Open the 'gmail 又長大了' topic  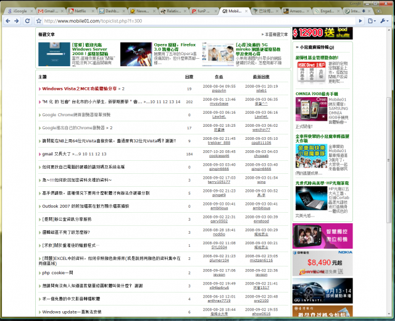tap(56, 154)
